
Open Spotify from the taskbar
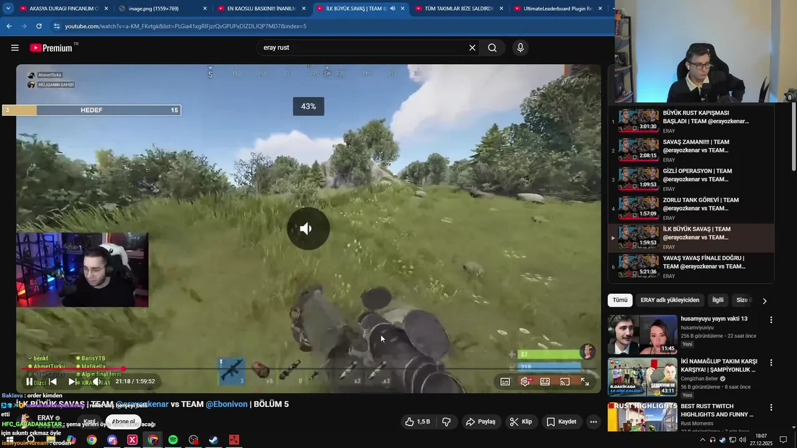[x=173, y=440]
